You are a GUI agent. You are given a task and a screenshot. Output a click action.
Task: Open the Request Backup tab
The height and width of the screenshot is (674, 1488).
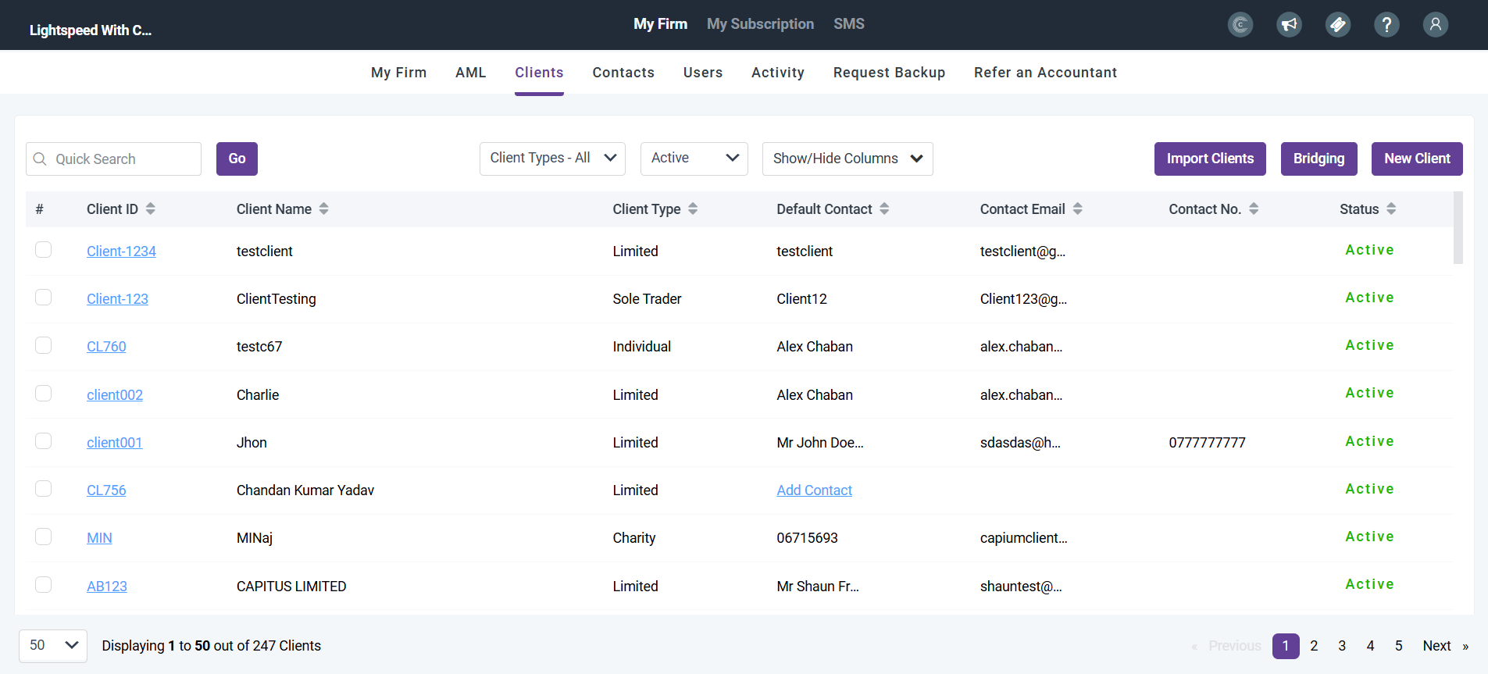pyautogui.click(x=889, y=73)
